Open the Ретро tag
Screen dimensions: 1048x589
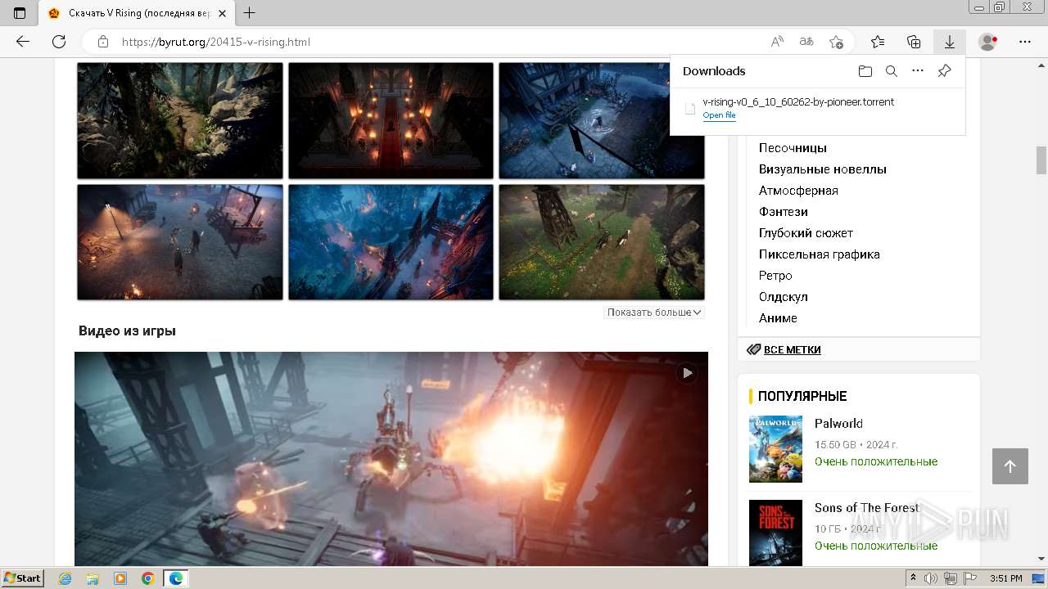(775, 276)
